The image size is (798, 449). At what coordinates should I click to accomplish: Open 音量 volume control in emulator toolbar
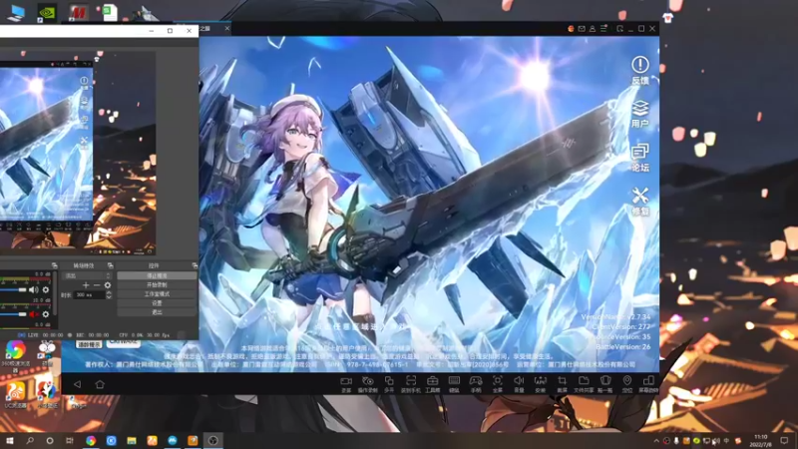519,384
